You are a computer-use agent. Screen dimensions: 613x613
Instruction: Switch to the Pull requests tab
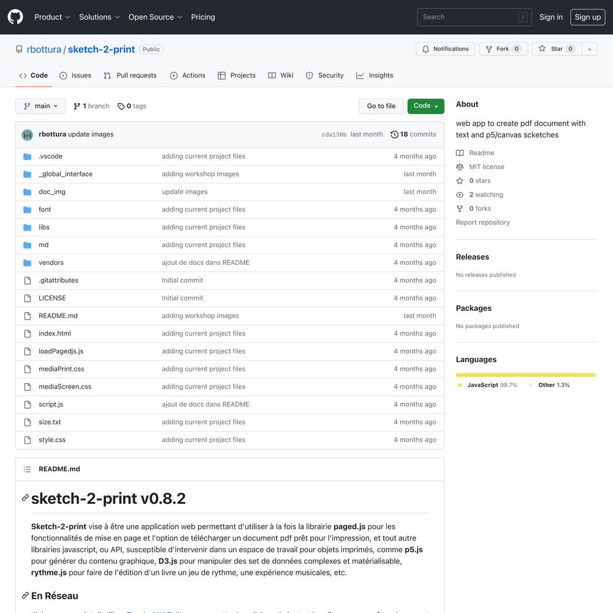(130, 75)
